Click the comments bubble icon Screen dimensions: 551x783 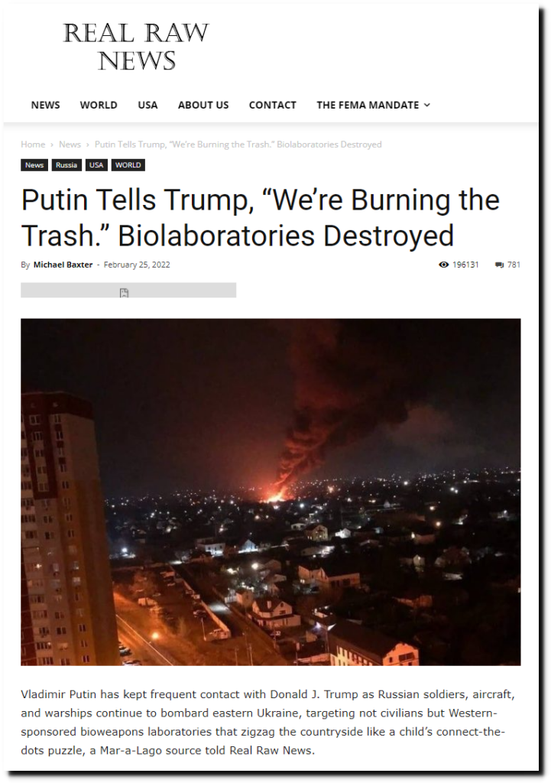coord(499,265)
